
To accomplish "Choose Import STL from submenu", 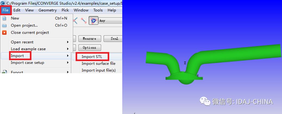I will (92, 57).
